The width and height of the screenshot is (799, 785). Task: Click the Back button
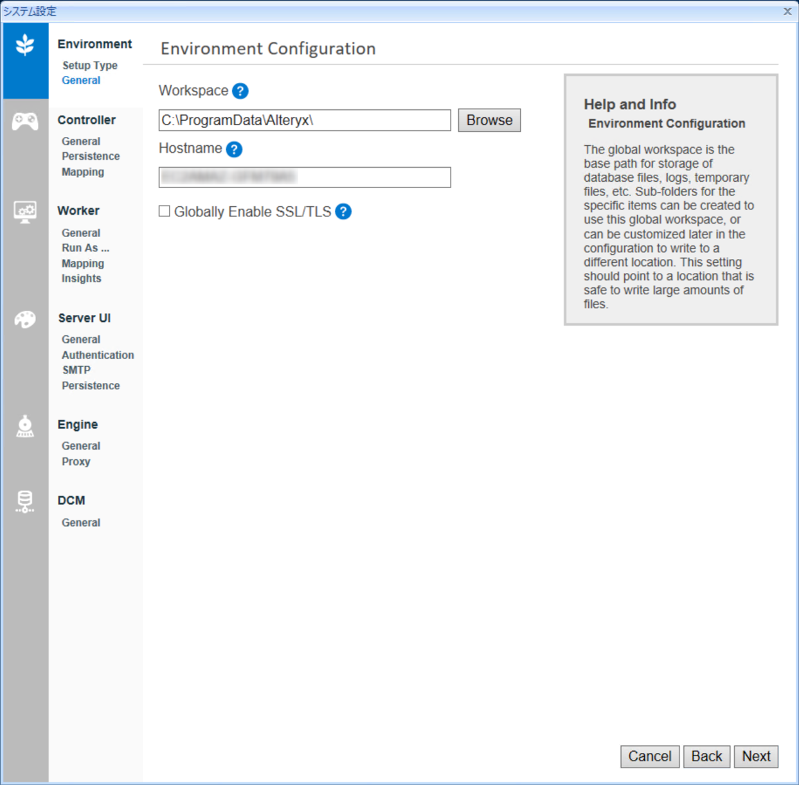tap(706, 756)
